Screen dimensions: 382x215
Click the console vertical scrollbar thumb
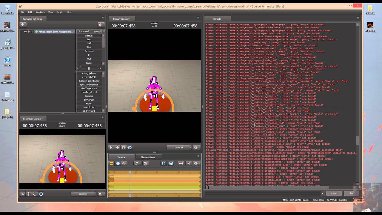point(358,140)
